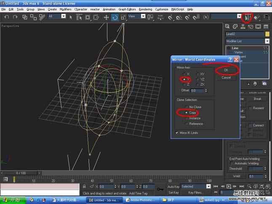This screenshot has height=204, width=272.
Task: Open the Selected key filter dropdown
Action: click(x=208, y=186)
